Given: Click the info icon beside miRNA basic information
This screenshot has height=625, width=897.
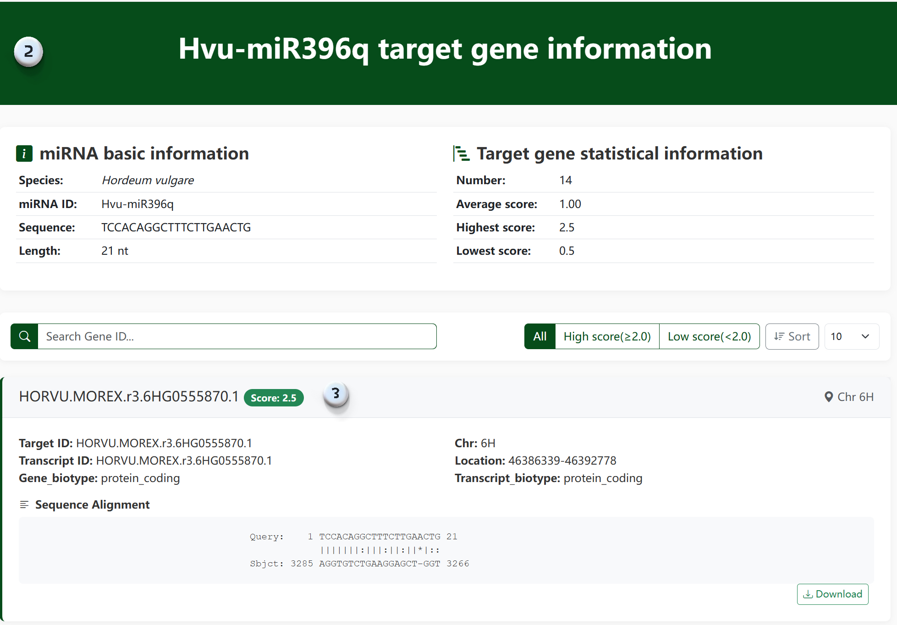Looking at the screenshot, I should [x=24, y=154].
